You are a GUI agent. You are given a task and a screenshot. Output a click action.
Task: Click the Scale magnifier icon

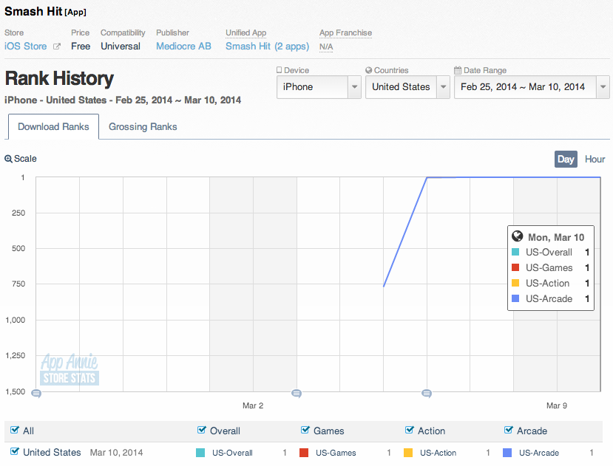tap(8, 159)
